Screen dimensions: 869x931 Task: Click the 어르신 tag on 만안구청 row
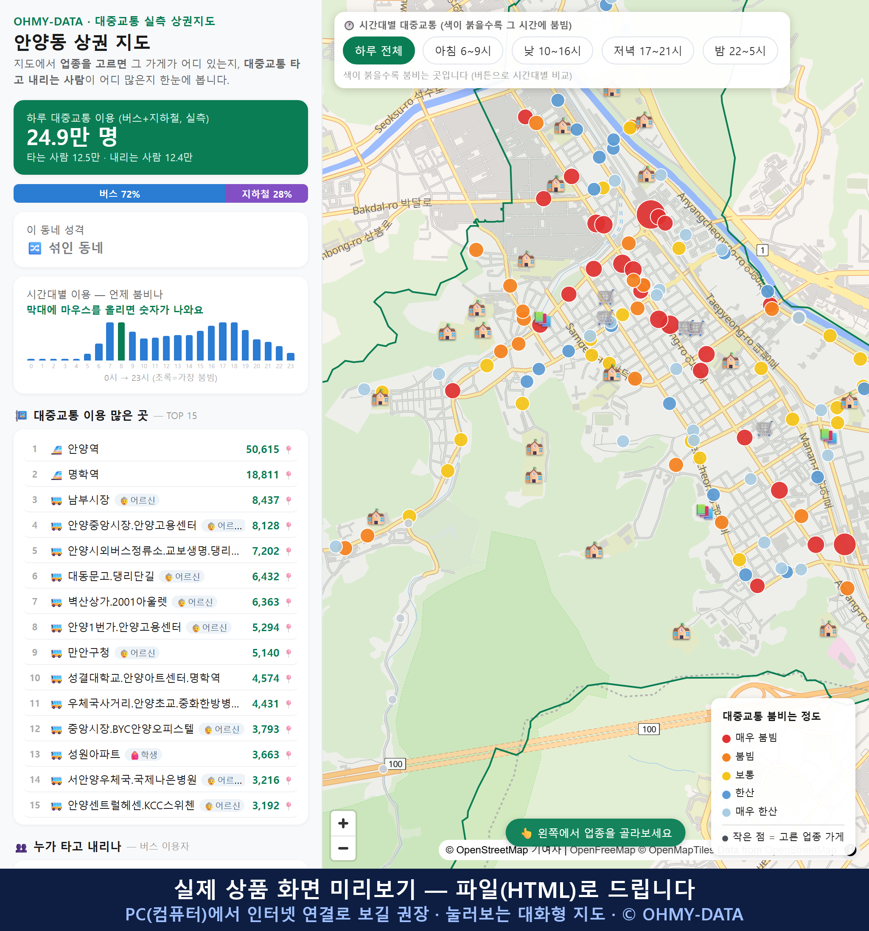point(138,653)
